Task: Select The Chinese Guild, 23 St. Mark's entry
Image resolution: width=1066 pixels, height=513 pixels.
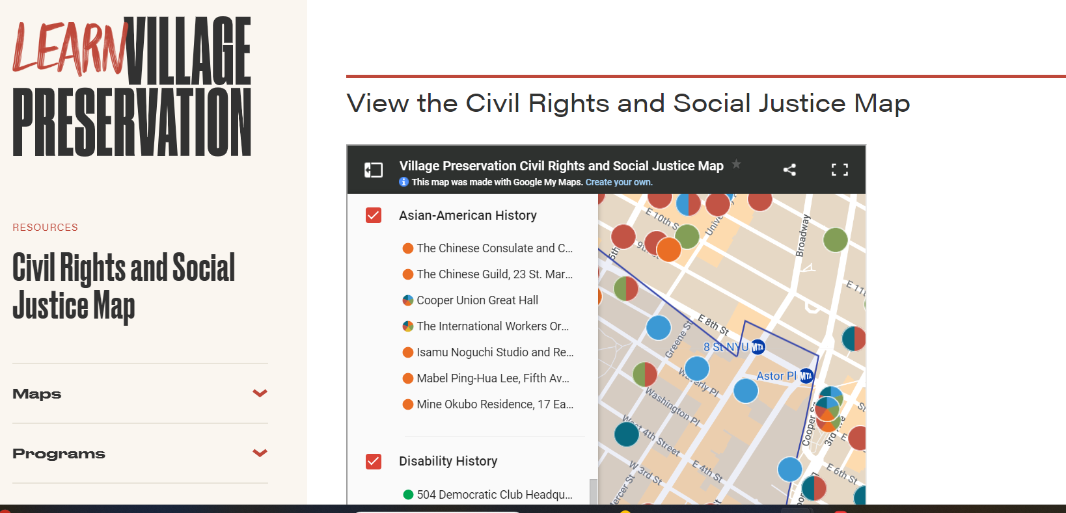Action: click(495, 274)
